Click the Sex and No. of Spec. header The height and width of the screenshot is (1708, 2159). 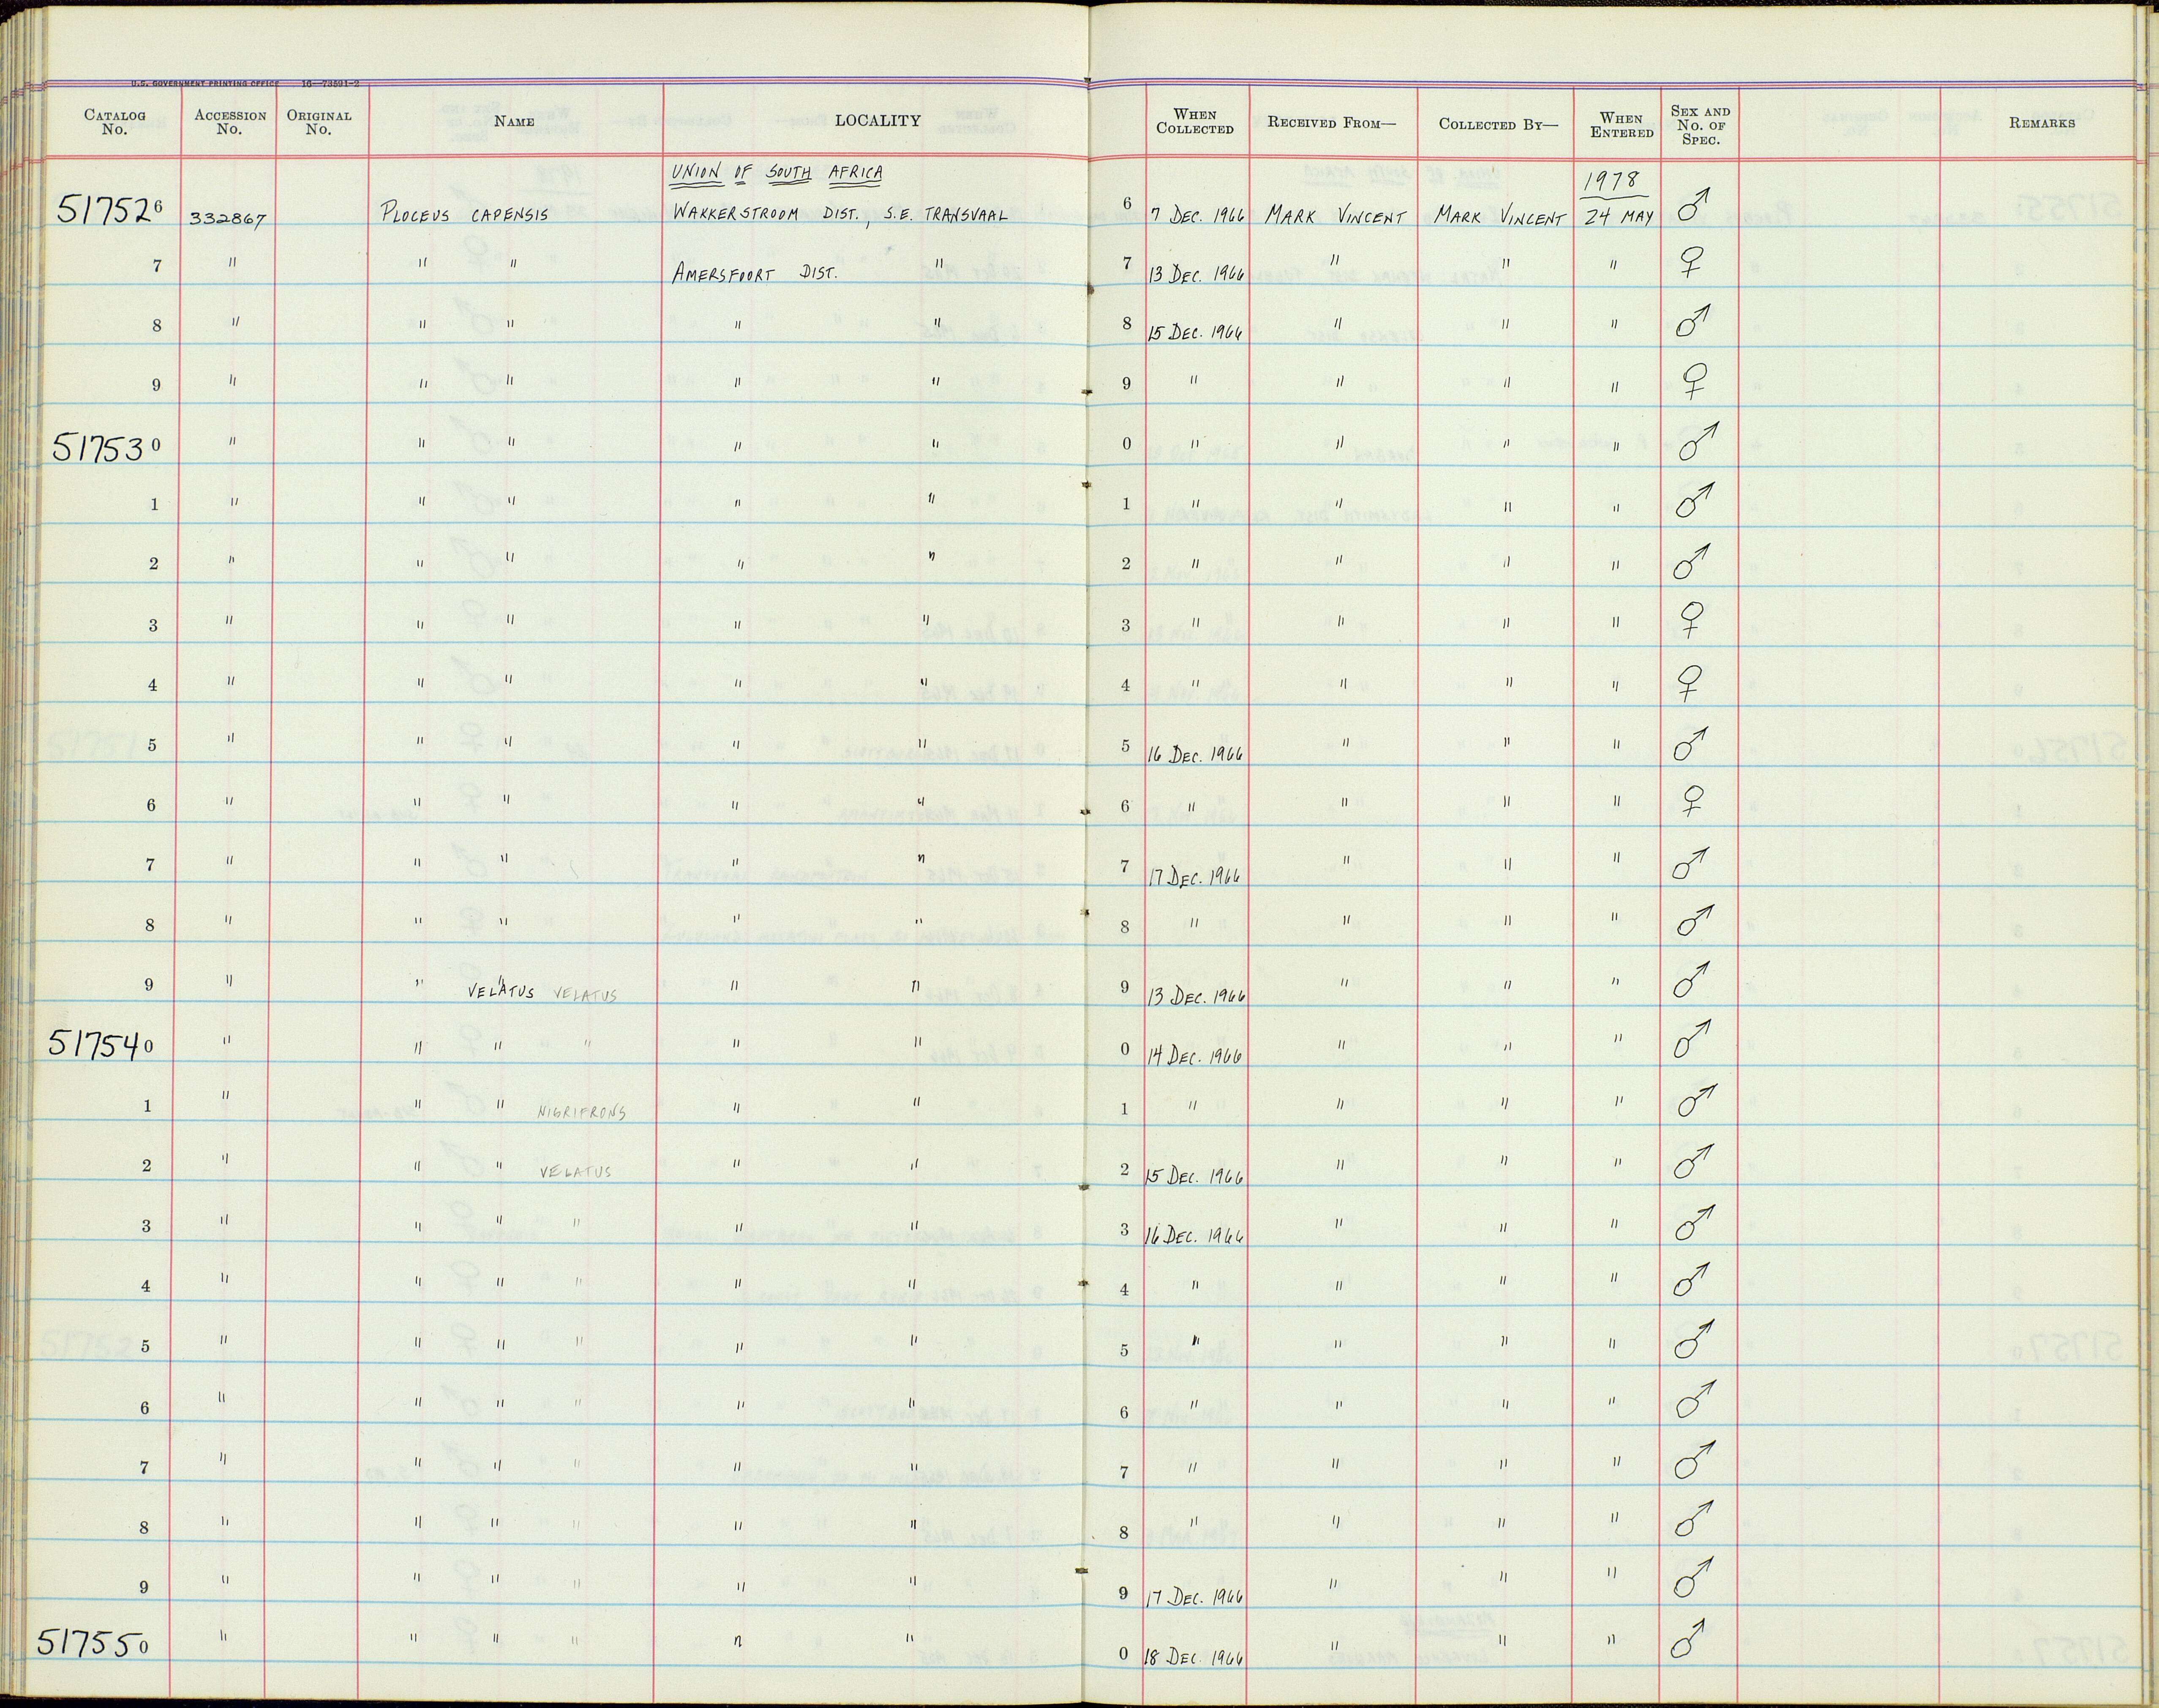click(x=1700, y=125)
